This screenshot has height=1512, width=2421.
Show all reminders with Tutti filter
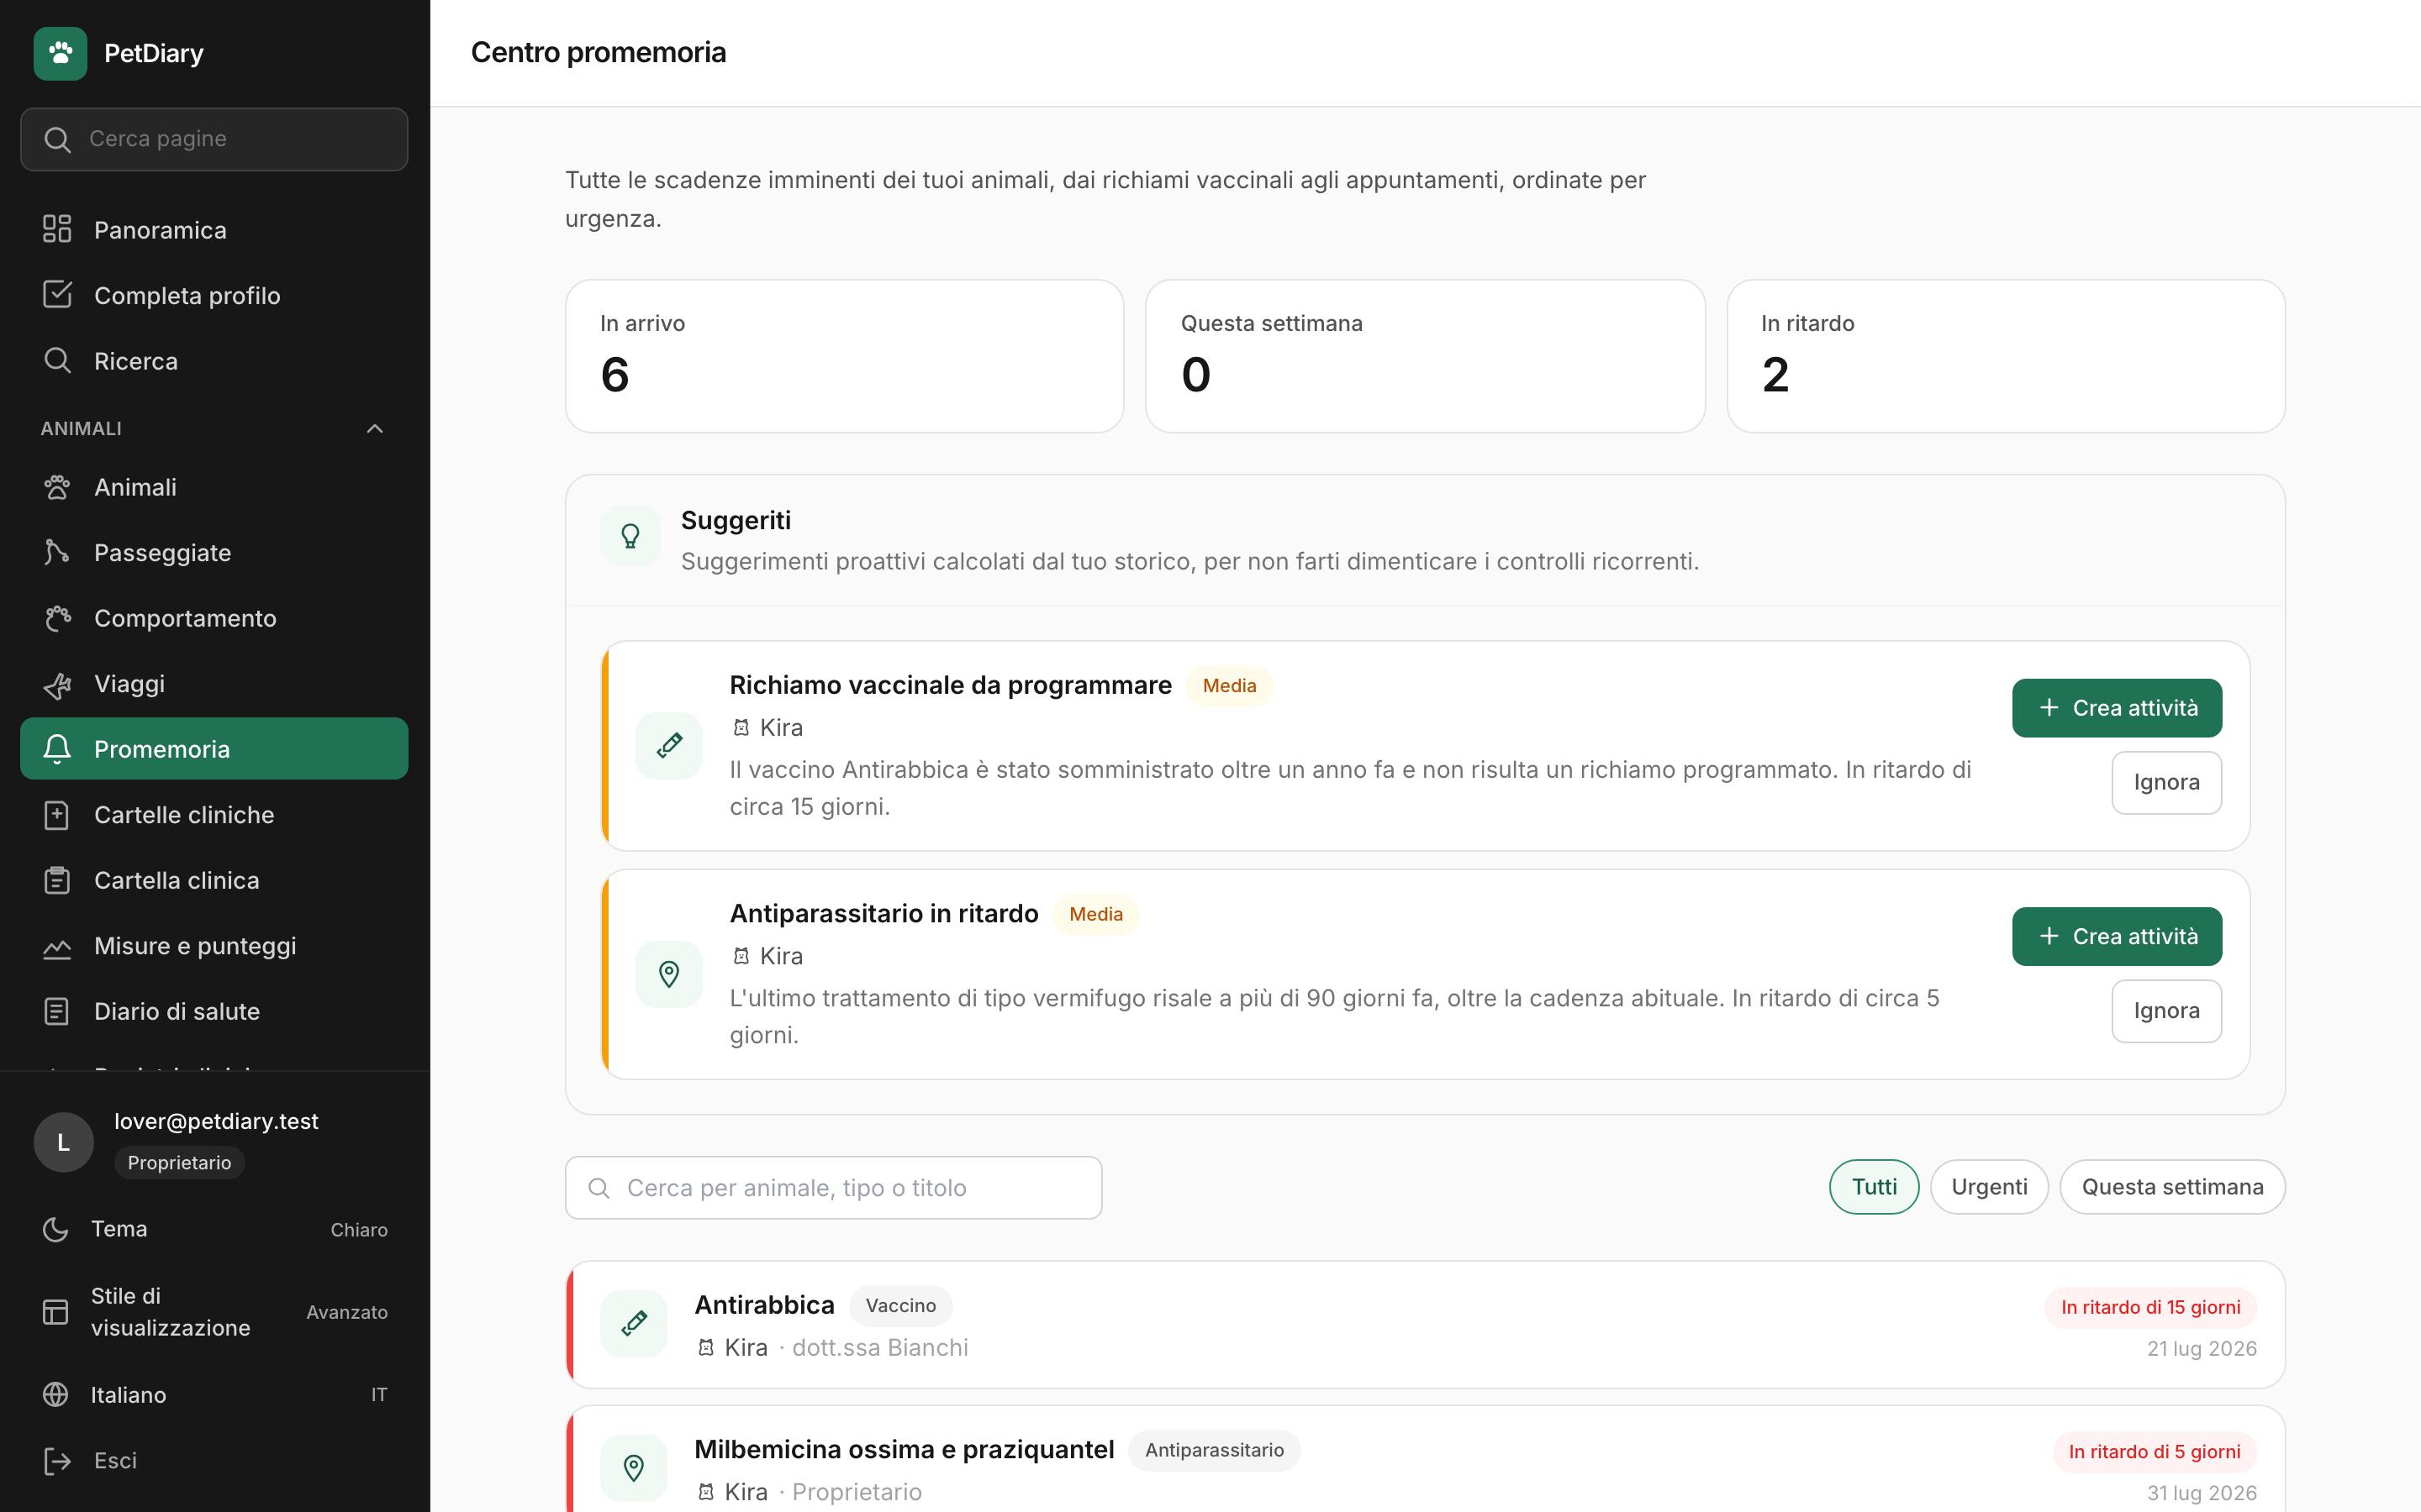pos(1874,1187)
